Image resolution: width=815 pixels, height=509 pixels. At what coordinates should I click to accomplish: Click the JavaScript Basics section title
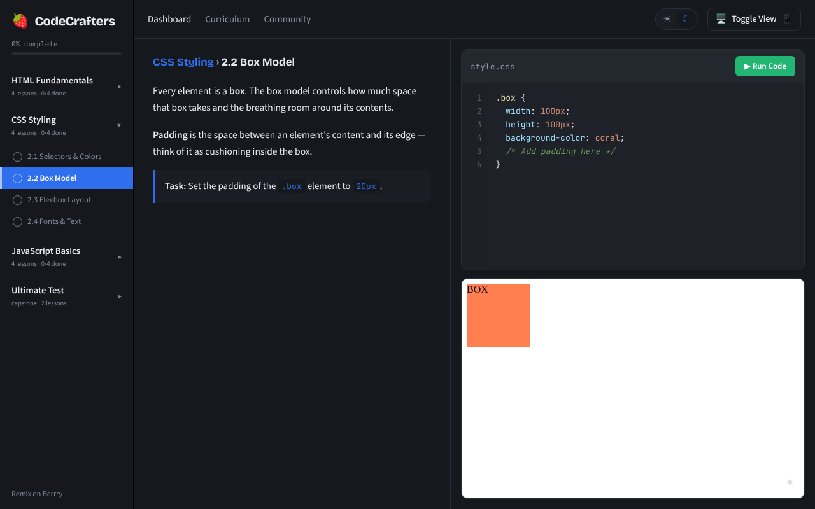tap(46, 251)
